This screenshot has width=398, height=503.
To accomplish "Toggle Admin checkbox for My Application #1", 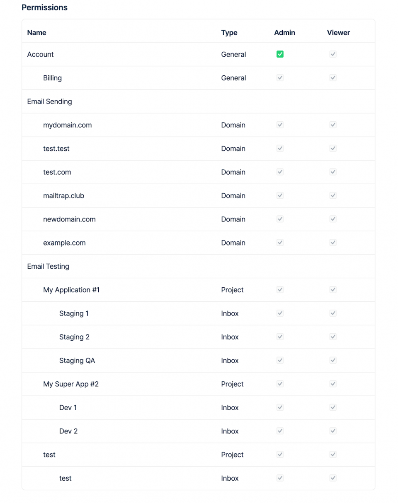I will [x=280, y=290].
